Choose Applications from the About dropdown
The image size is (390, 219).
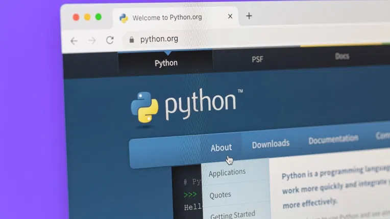tap(227, 173)
